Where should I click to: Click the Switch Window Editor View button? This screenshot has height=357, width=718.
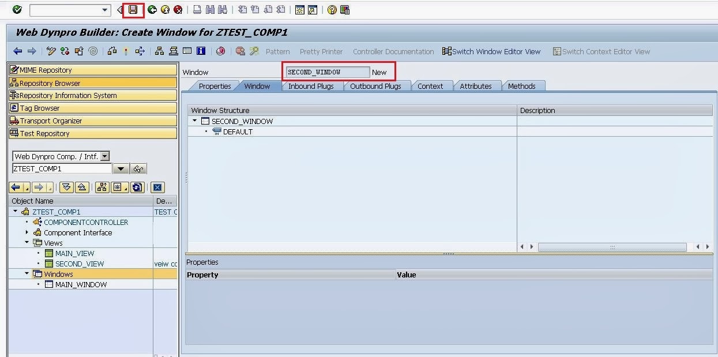click(x=491, y=51)
